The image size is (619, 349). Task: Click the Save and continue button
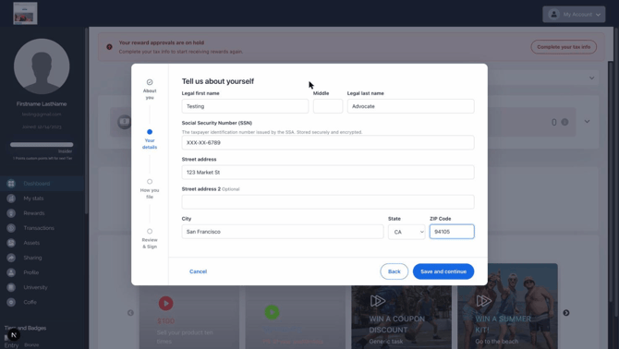pyautogui.click(x=443, y=271)
